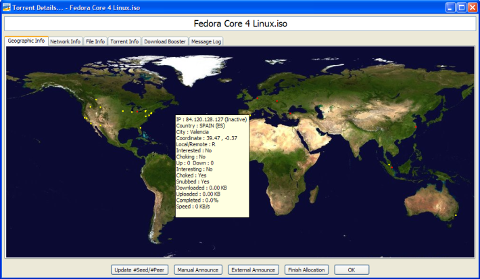
Task: Select the red peer dot in Poland
Action: 277,101
